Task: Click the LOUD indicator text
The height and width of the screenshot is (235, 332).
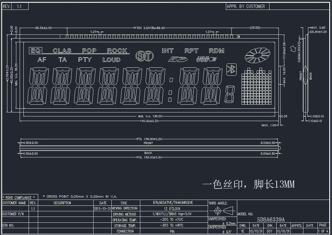Action: click(111, 60)
